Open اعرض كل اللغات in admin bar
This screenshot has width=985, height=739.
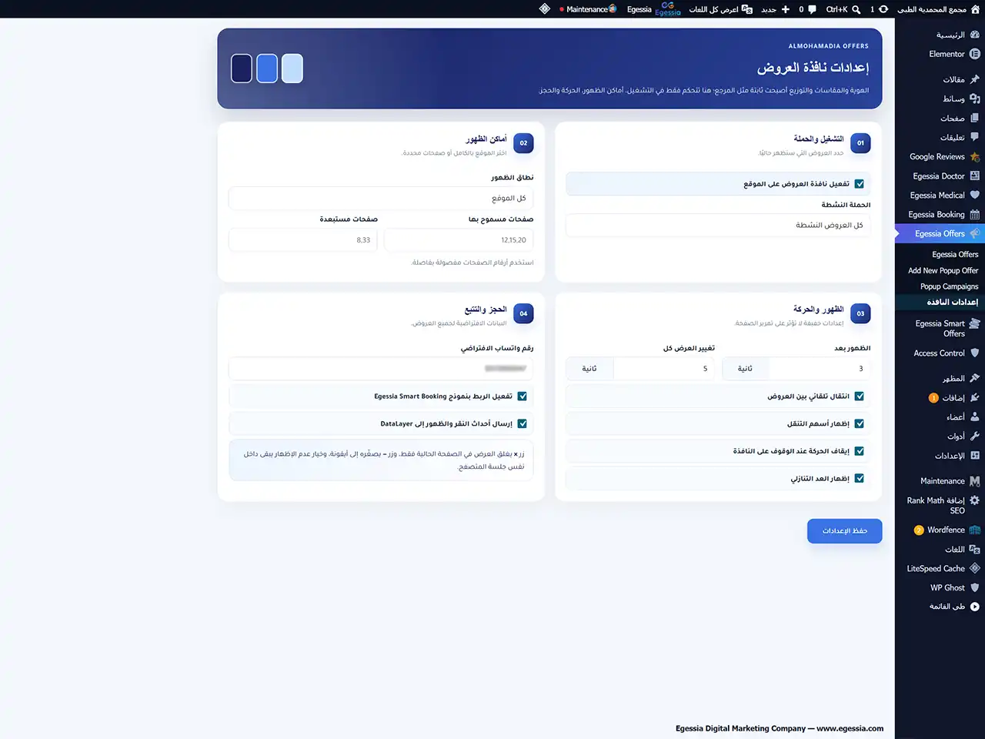[720, 9]
